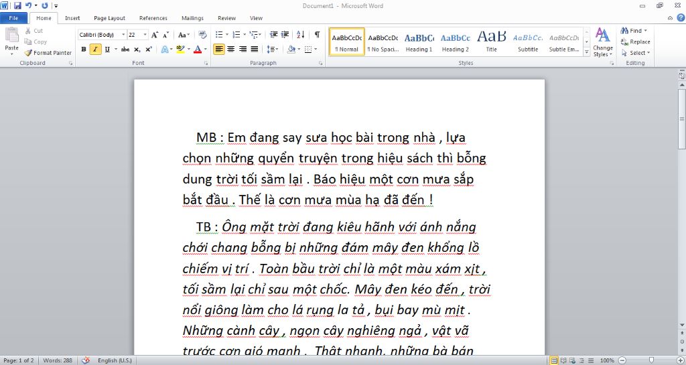The image size is (686, 365).
Task: Click the Shrink Font icon
Action: pyautogui.click(x=166, y=35)
